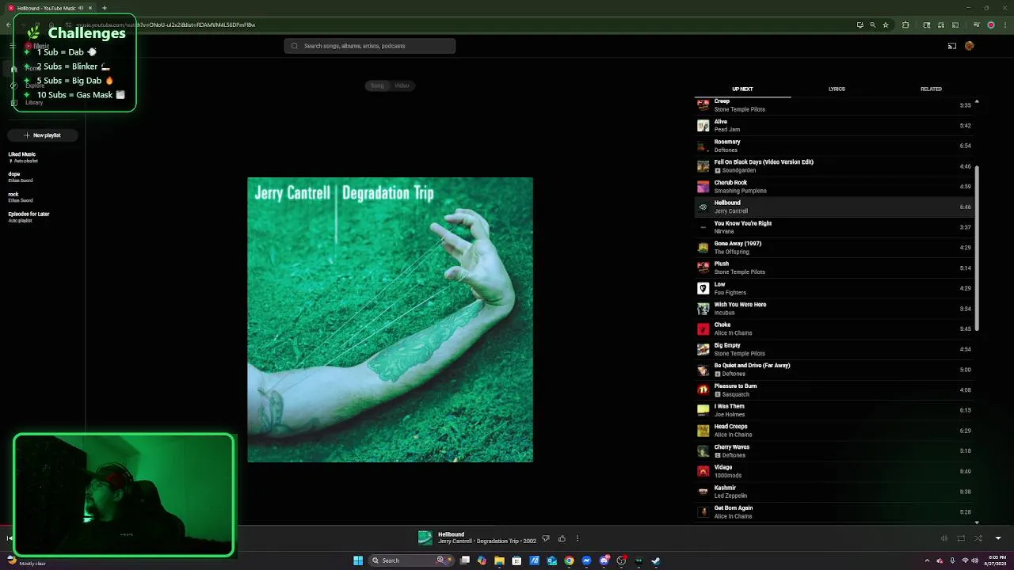Toggle repeat mode in player bar
The image size is (1014, 570).
click(961, 538)
